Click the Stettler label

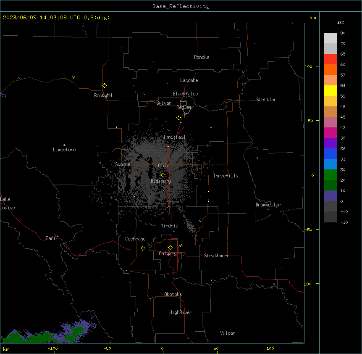click(266, 100)
